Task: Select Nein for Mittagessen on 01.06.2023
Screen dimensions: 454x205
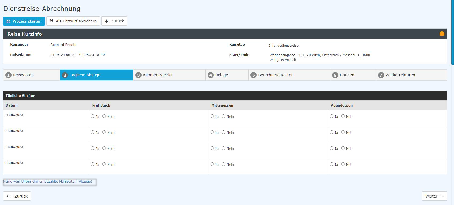Action: click(x=224, y=116)
